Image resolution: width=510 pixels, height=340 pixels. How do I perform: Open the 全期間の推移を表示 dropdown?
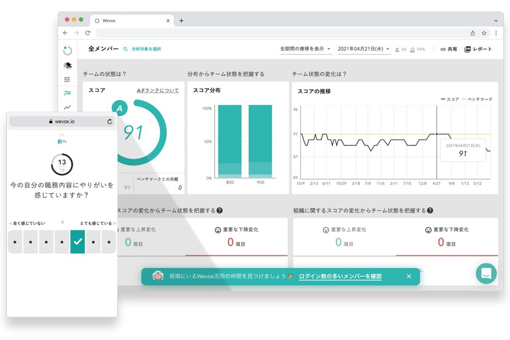point(305,49)
